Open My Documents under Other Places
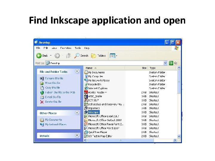Viewport: 215px width, 161px height. [53, 120]
